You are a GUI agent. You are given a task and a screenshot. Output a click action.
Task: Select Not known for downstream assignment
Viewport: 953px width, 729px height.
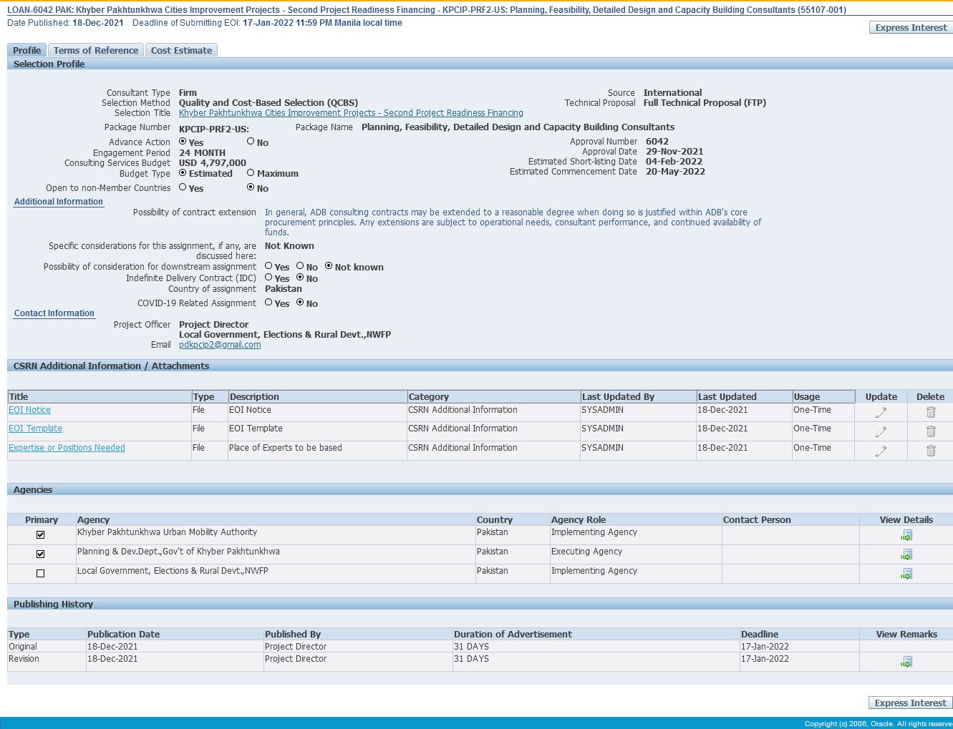pos(329,266)
